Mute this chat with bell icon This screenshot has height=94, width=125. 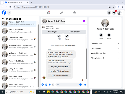pos(101,35)
